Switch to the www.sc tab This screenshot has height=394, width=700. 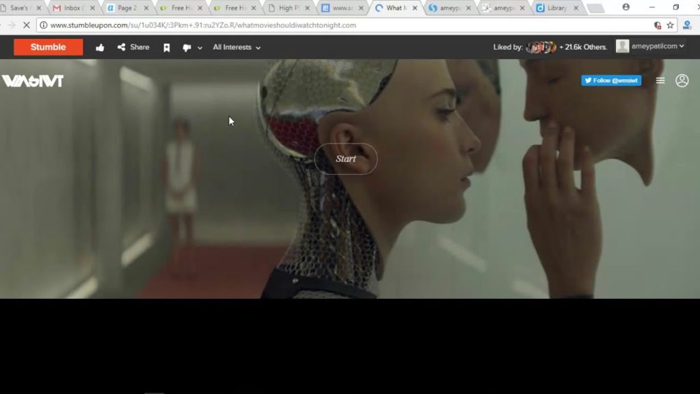(342, 8)
